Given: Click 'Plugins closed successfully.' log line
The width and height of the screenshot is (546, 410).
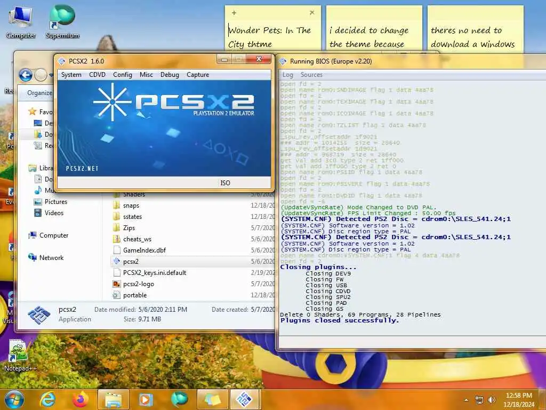Looking at the screenshot, I should (x=340, y=320).
